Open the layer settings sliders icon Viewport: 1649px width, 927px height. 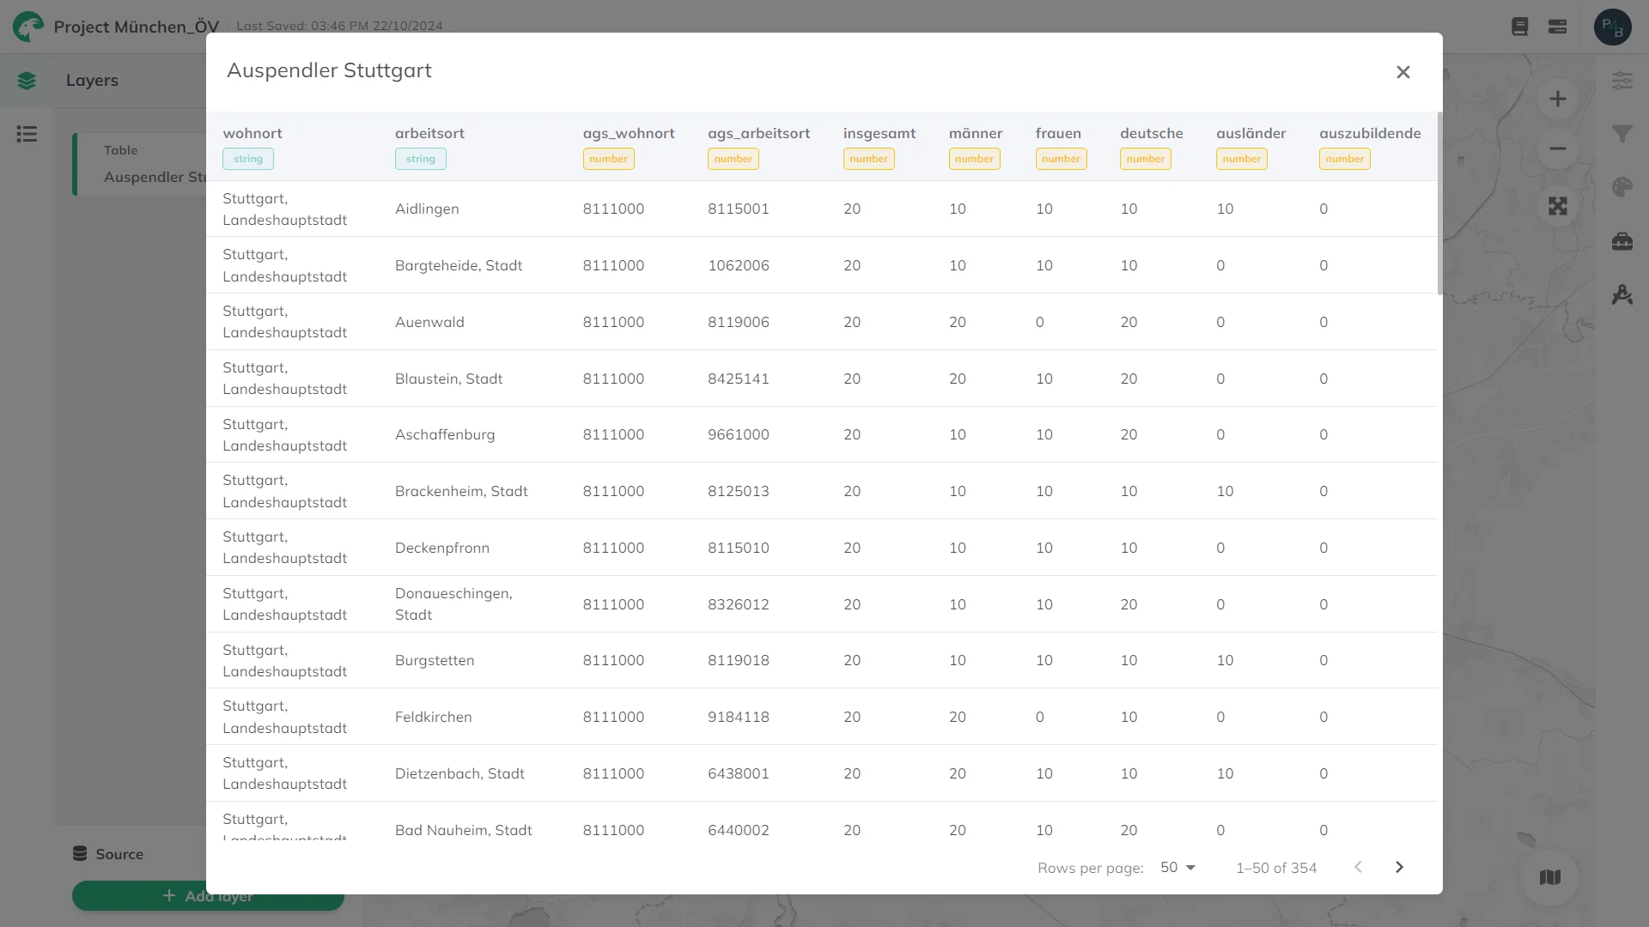click(x=1622, y=81)
